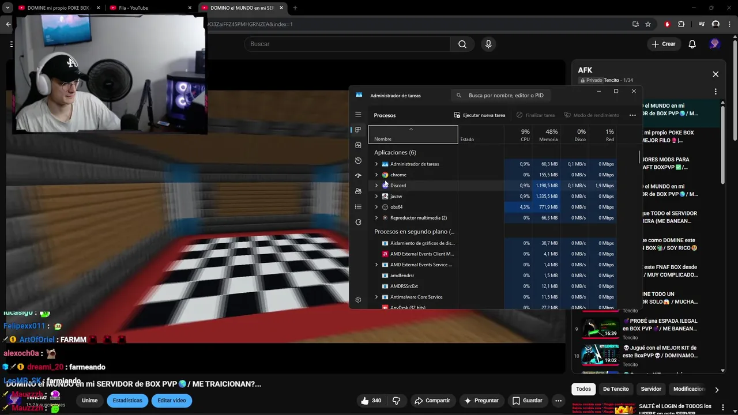Start voice search with the microphone icon
The width and height of the screenshot is (738, 415).
pos(488,44)
